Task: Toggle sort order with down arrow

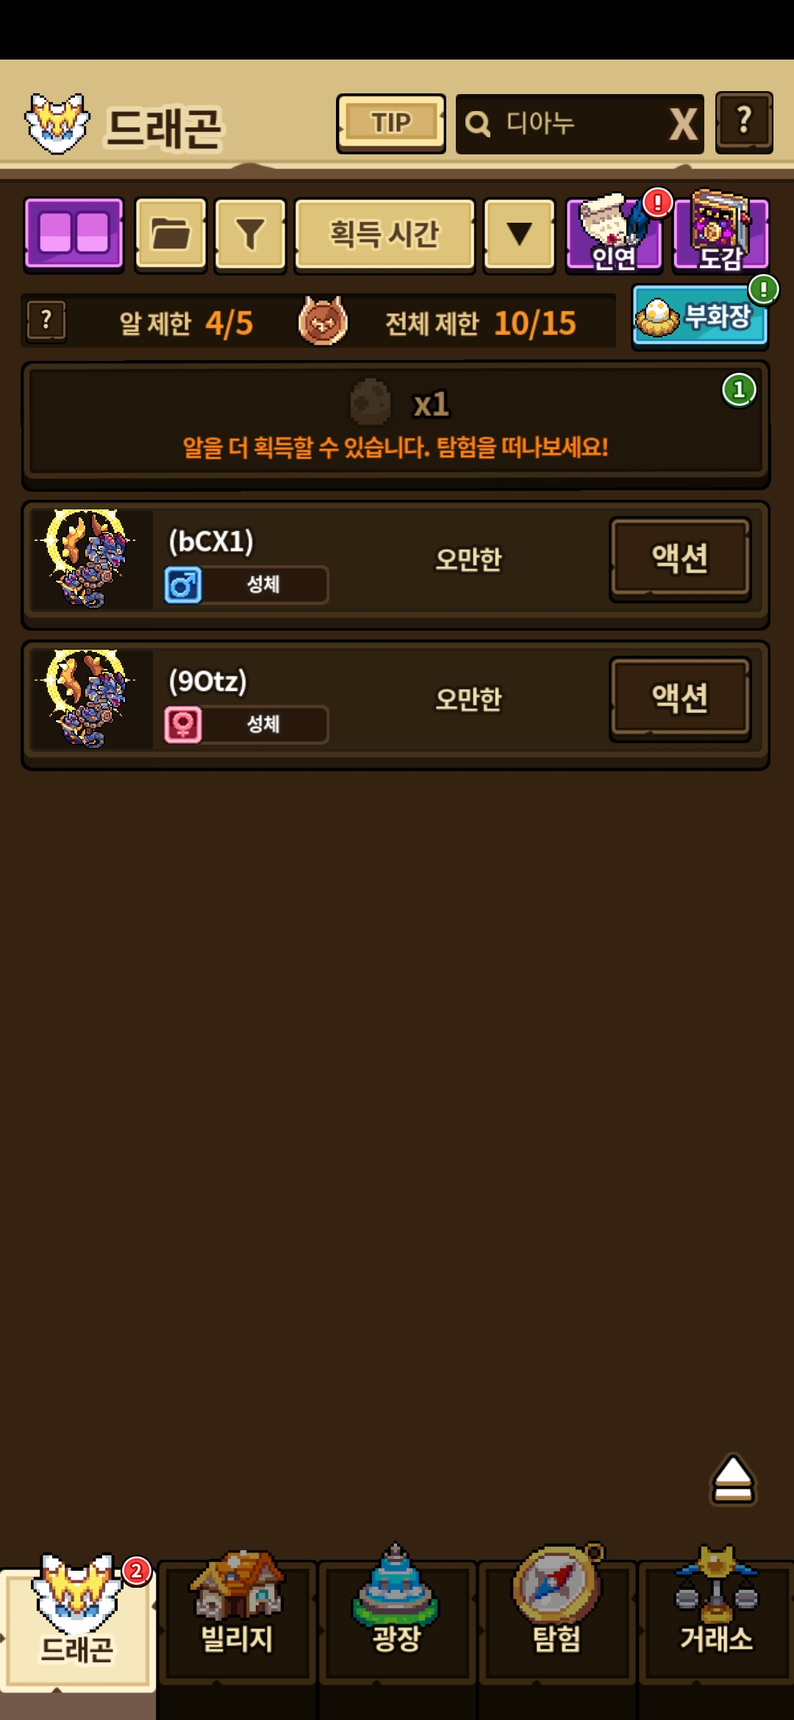Action: point(519,234)
